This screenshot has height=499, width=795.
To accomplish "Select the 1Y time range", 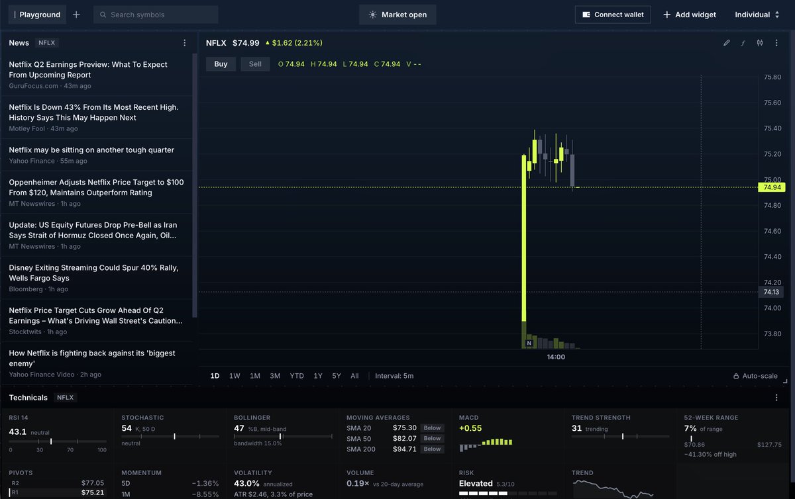I will pos(318,376).
